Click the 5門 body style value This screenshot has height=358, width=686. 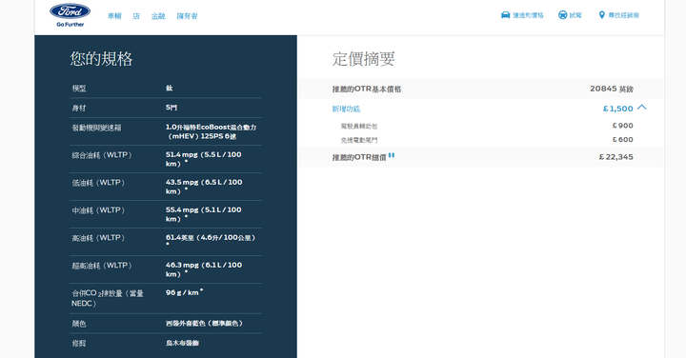point(171,108)
